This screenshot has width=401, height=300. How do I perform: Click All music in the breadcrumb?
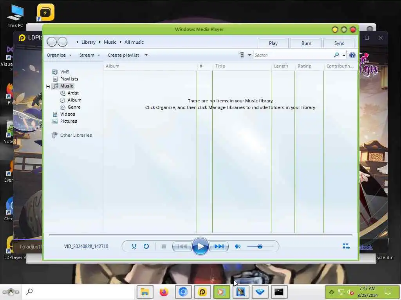pos(134,42)
